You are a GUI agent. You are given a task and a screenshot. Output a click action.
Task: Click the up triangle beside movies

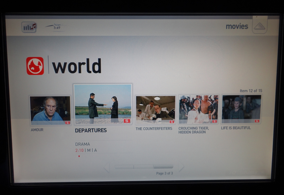[x=260, y=26]
